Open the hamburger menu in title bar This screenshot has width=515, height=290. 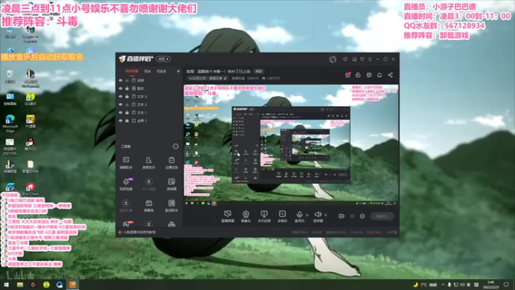coord(370,59)
